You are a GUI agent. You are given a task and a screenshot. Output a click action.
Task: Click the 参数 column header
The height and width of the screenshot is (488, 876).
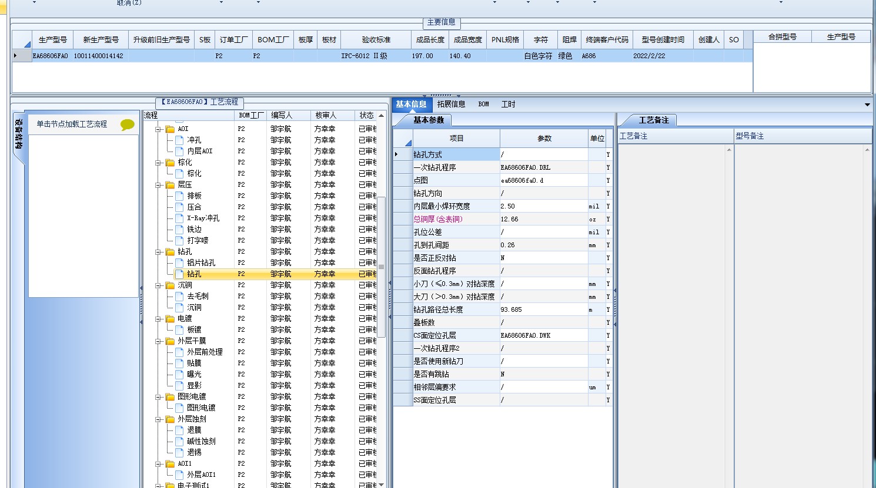coord(544,139)
